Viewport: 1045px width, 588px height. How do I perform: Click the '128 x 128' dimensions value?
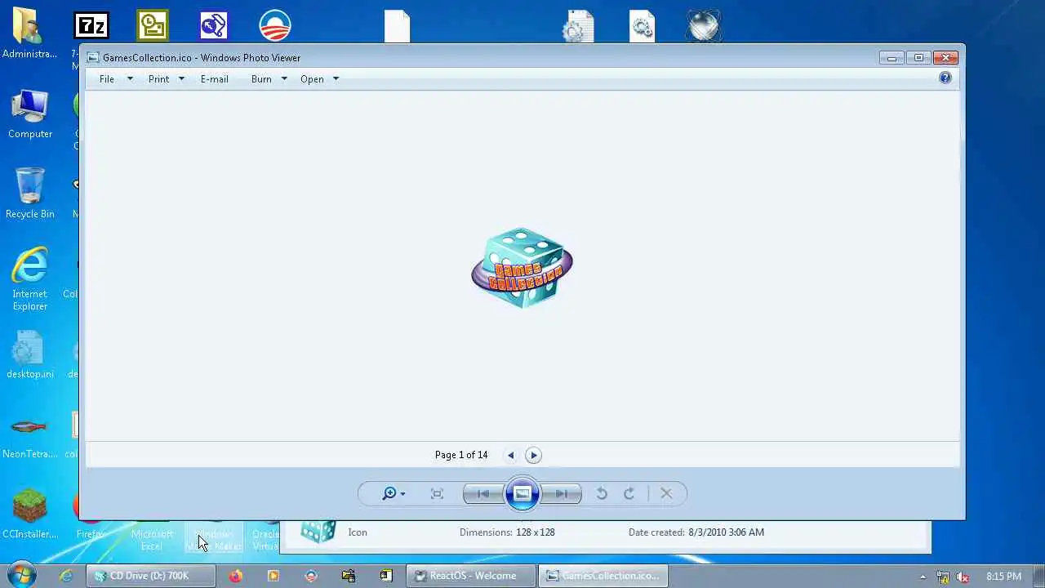tap(535, 532)
